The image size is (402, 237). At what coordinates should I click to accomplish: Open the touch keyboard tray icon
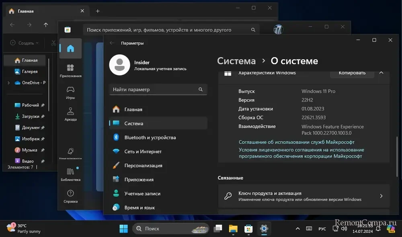point(309,229)
